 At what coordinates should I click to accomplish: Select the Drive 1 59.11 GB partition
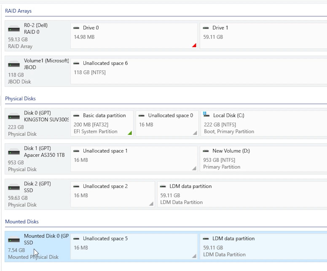point(264,36)
